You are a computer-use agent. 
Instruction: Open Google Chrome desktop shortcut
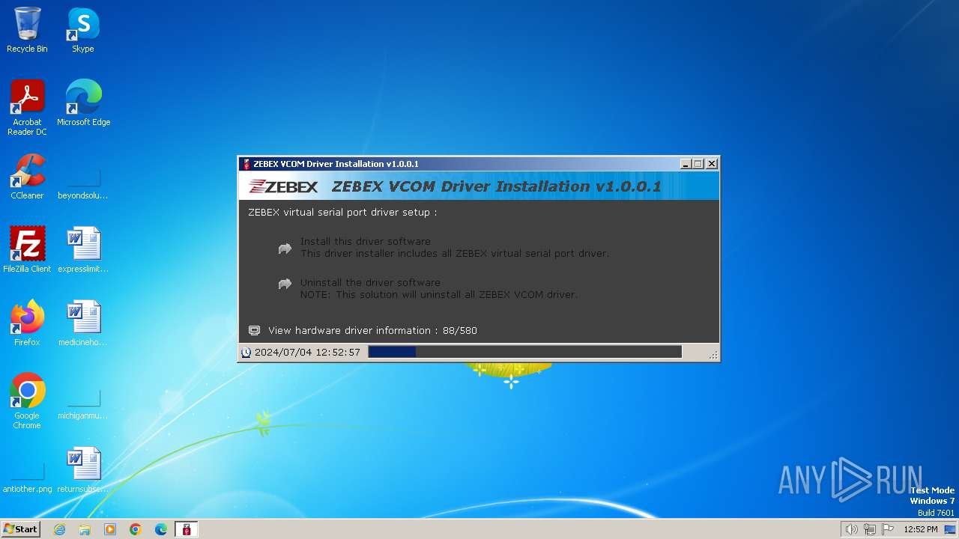pyautogui.click(x=27, y=401)
